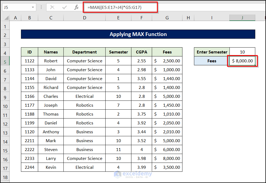Click the Cancel (X) icon beside the formula bar
Image resolution: width=266 pixels, height=183 pixels.
53,7
